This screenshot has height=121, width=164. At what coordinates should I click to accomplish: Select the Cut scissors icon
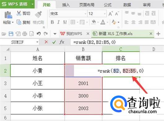(x=19, y=13)
